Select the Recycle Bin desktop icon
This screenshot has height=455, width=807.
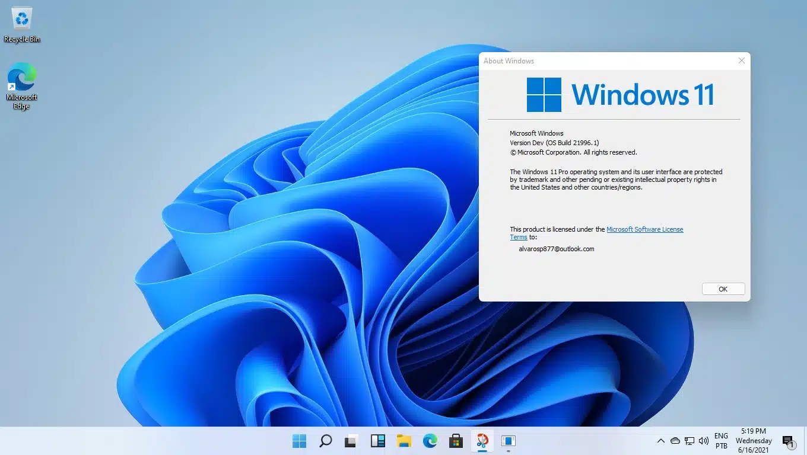22,25
